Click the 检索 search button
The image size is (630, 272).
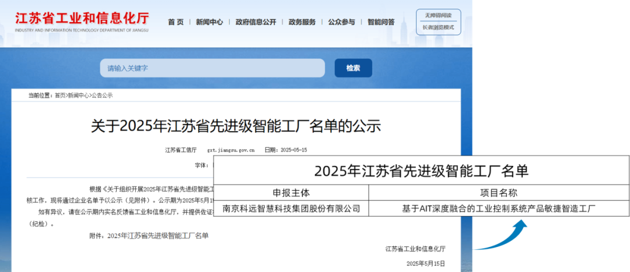[353, 68]
